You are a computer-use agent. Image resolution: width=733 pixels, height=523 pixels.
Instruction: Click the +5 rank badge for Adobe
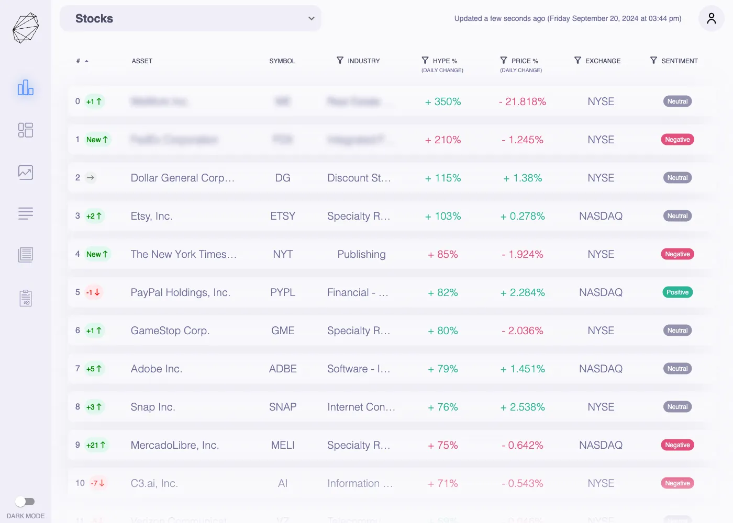94,369
